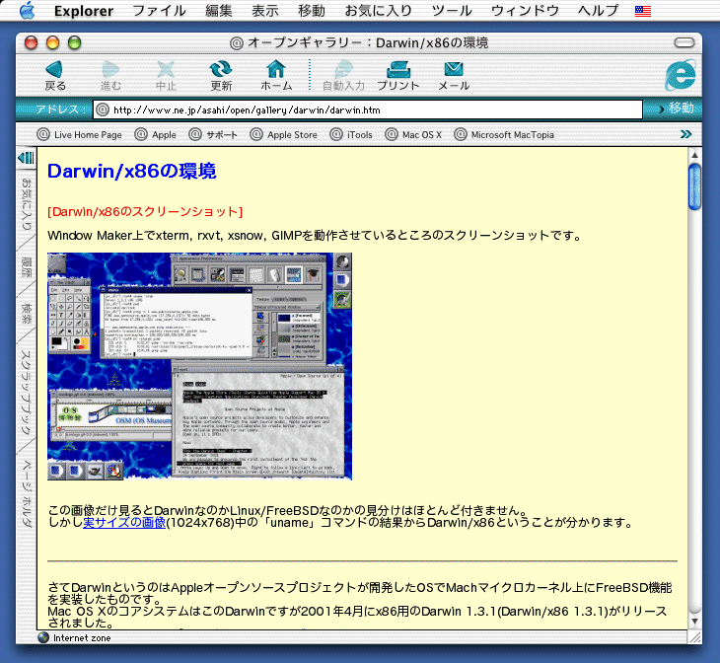The width and height of the screenshot is (720, 663).
Task: Open the お気に入り side tab
Action: click(x=27, y=204)
